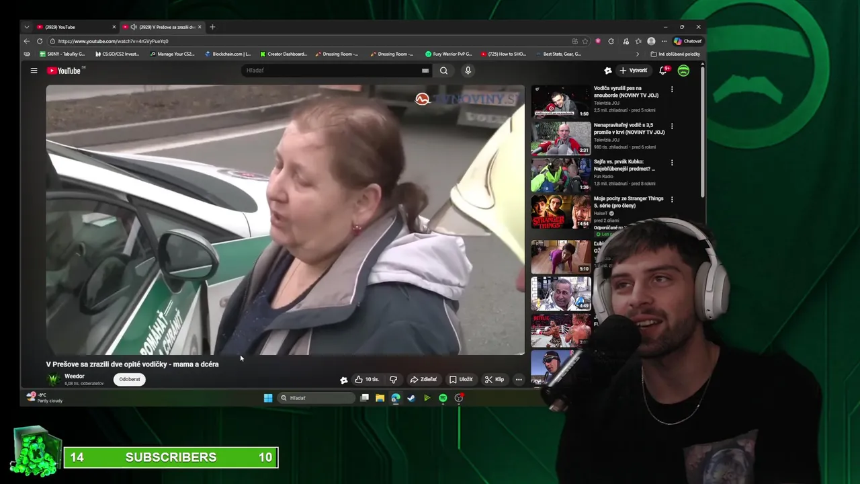Open Weedor channel avatar
Viewport: 860px width, 484px height.
[53, 379]
